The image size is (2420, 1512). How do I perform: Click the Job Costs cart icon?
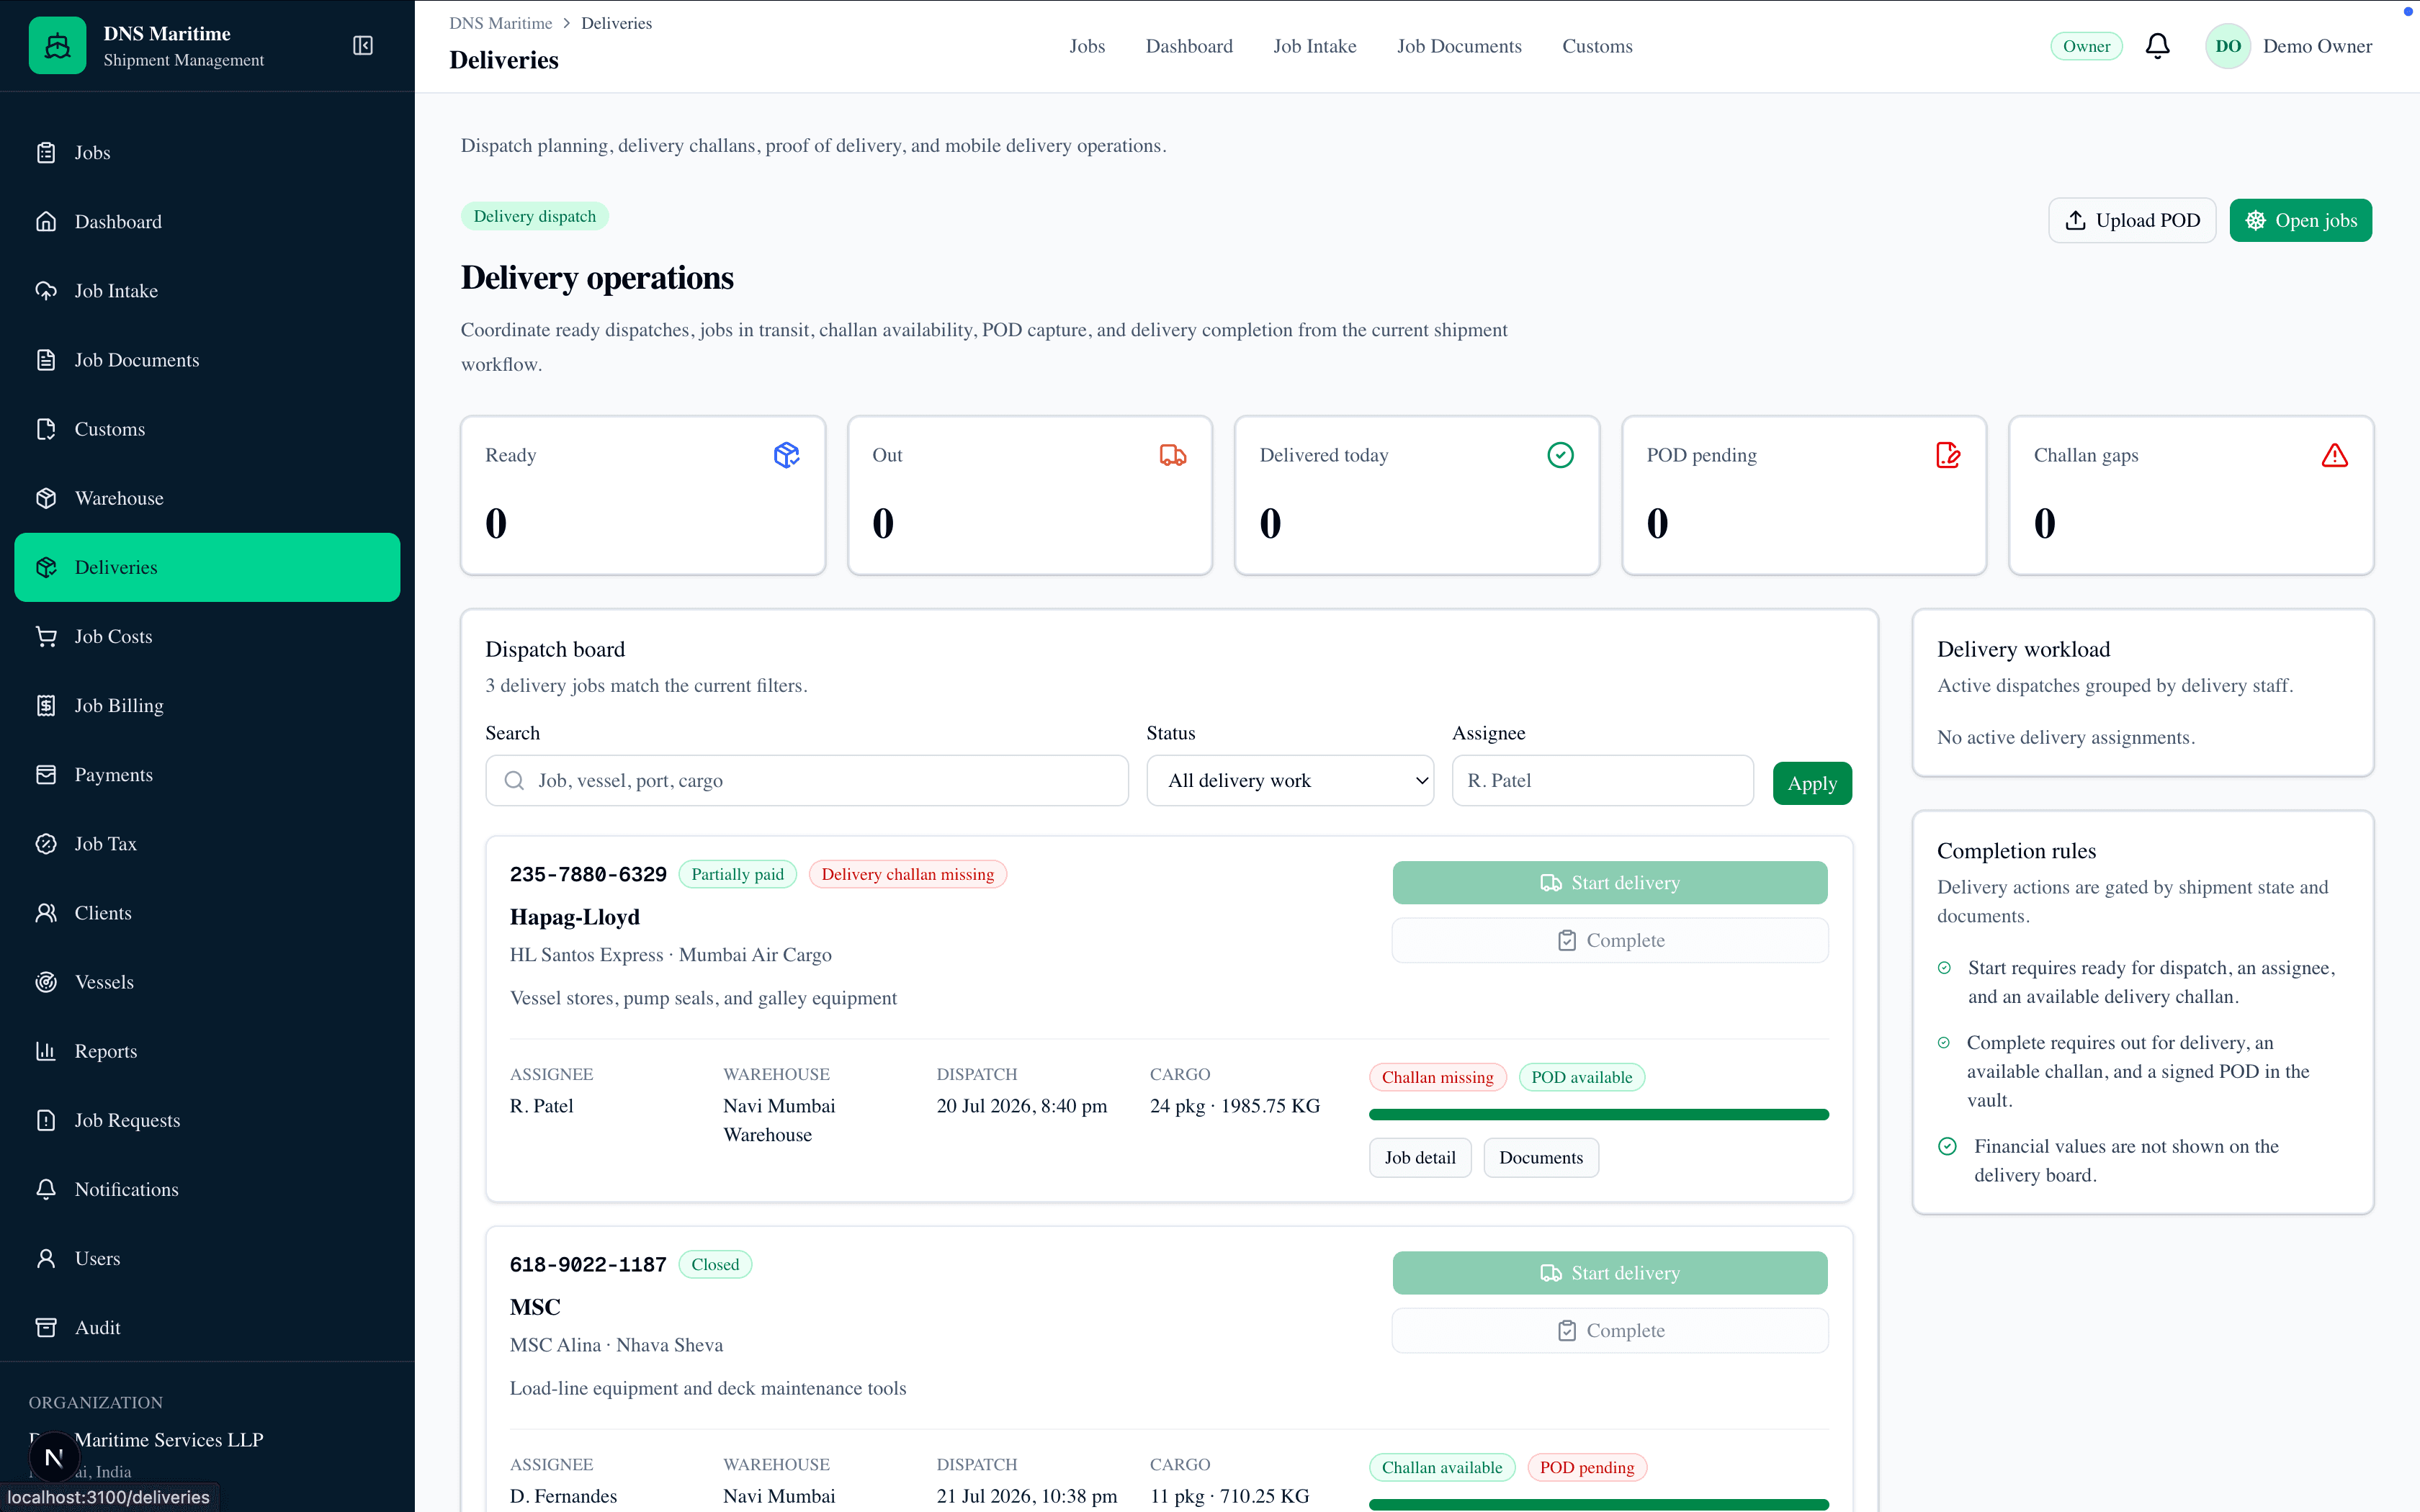[x=46, y=636]
